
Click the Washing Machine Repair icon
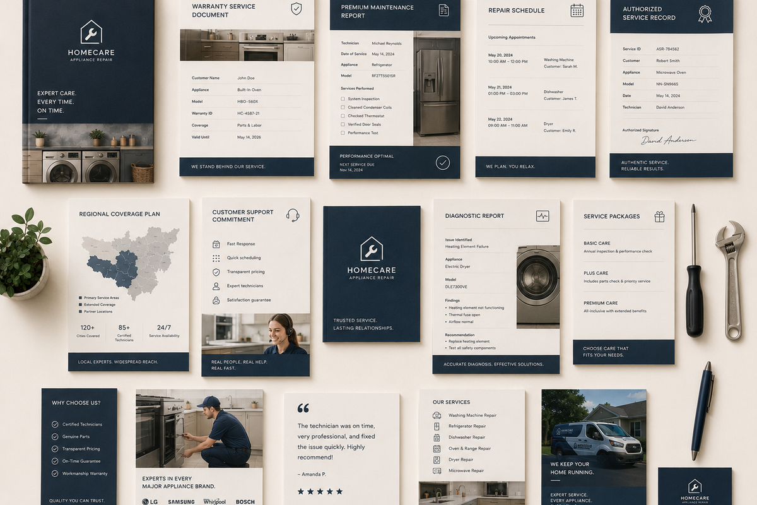(437, 415)
